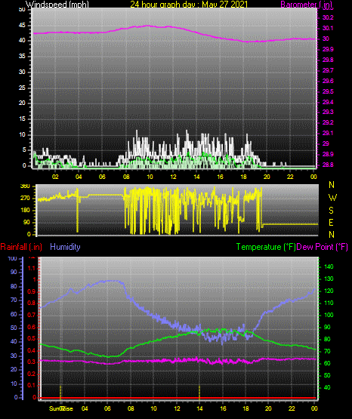Click the 30.2 barometer axis value
The width and height of the screenshot is (352, 419).
tap(328, 17)
